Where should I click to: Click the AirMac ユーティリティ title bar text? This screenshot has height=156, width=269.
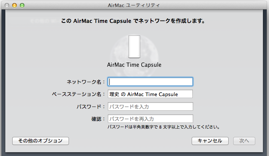point(134,5)
